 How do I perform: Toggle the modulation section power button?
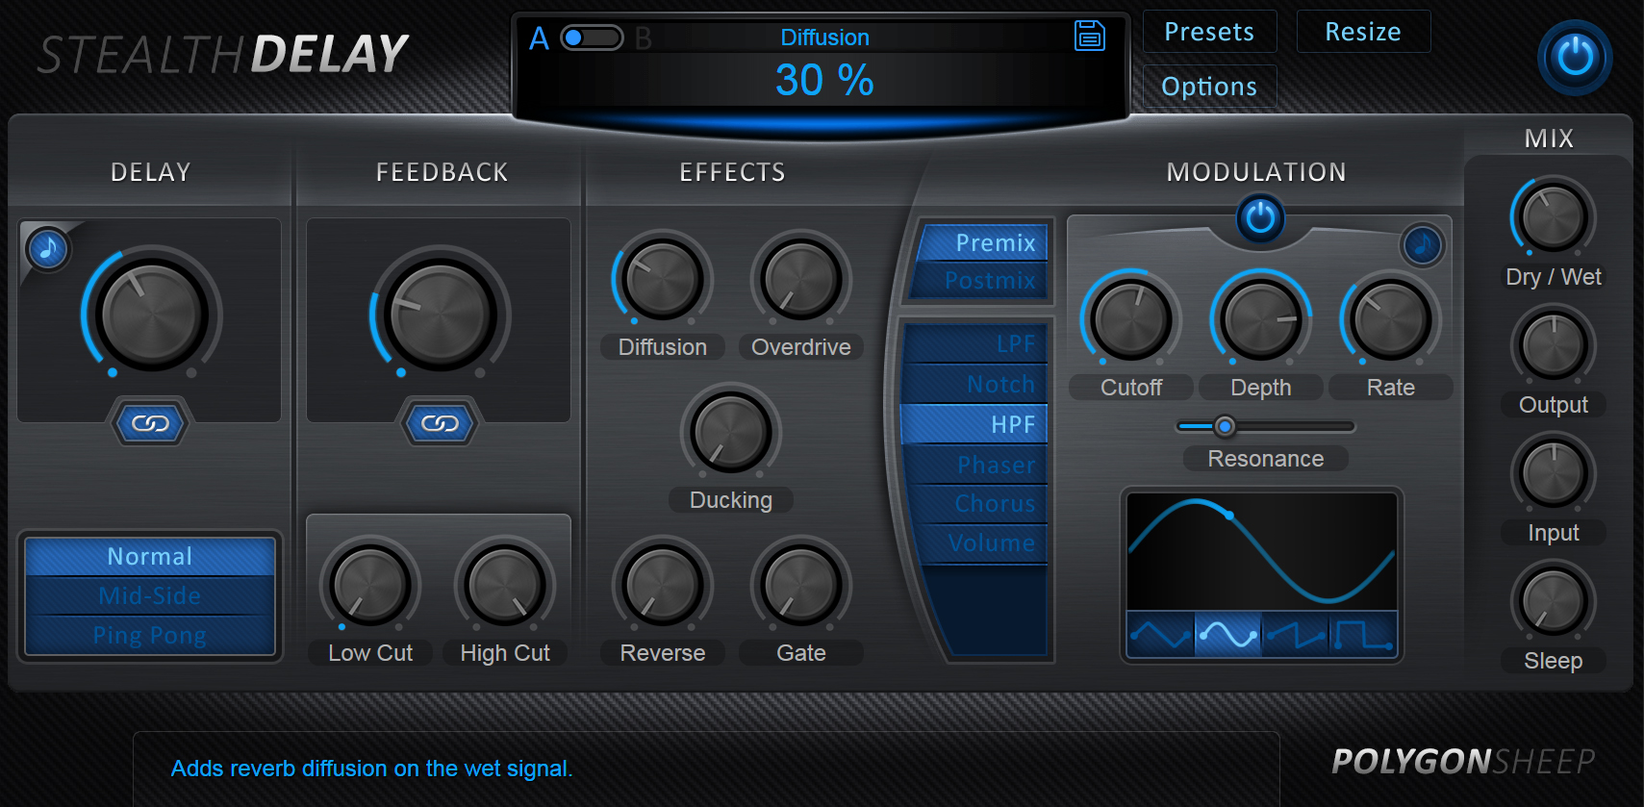pos(1260,219)
